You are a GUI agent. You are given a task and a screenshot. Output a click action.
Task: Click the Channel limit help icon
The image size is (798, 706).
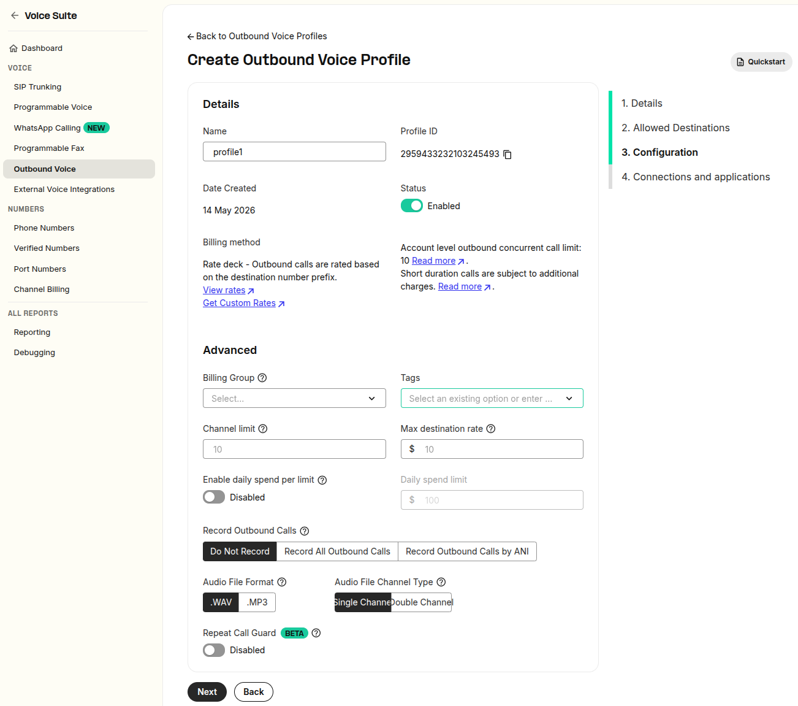(x=263, y=429)
